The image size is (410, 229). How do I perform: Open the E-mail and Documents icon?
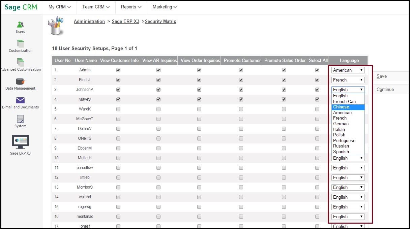[x=20, y=100]
